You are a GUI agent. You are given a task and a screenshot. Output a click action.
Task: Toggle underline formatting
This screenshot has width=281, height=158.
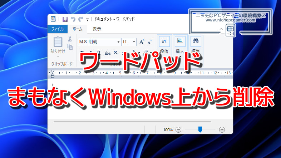(x=99, y=53)
